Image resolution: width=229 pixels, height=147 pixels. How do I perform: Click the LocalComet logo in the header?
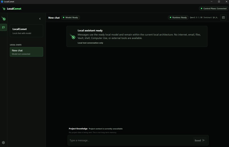pos(12,9)
